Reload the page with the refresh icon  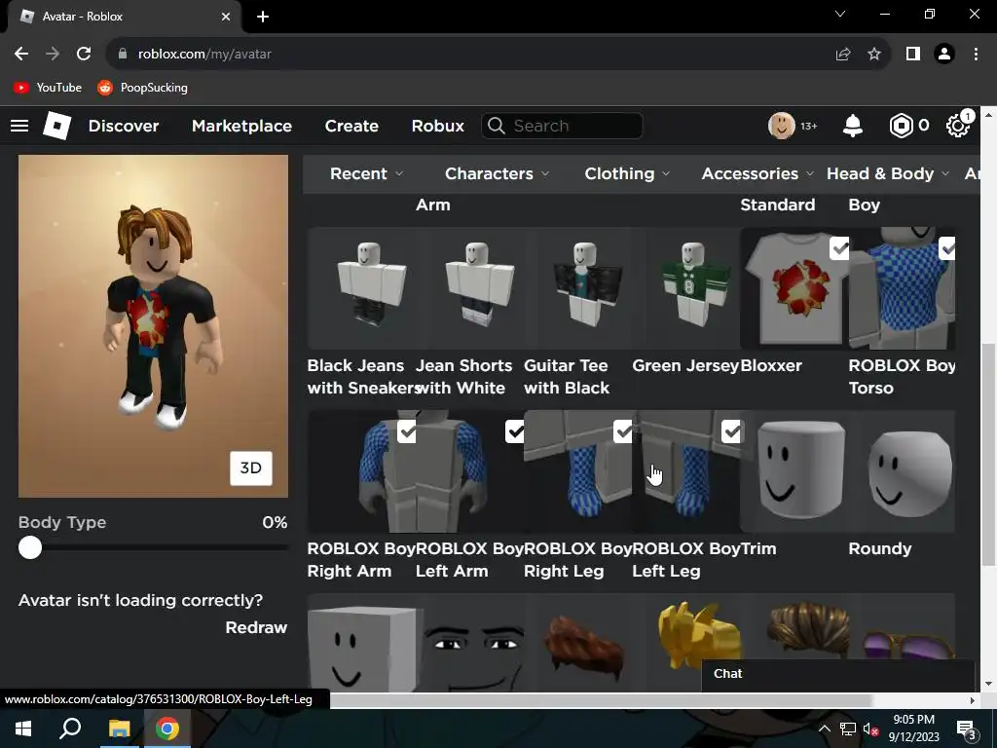pyautogui.click(x=84, y=54)
